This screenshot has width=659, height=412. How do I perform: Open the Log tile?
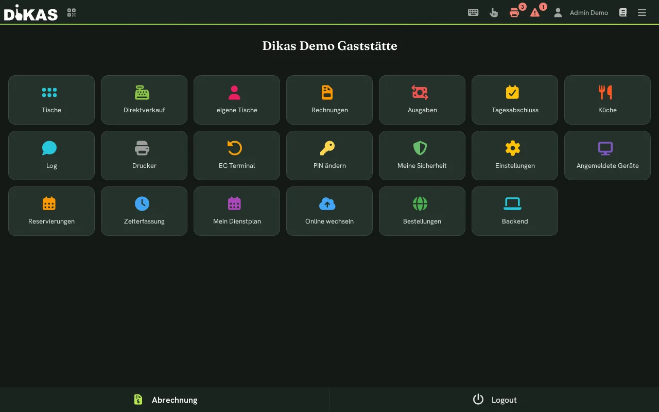[x=51, y=156]
